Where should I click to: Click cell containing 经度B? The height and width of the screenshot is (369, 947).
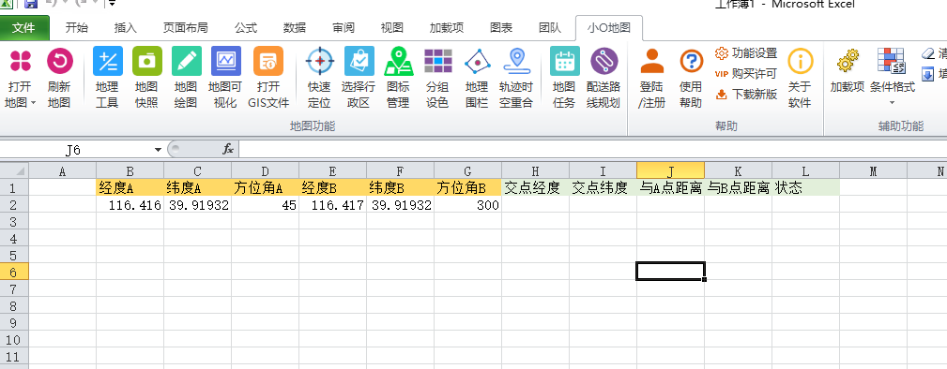coord(333,187)
